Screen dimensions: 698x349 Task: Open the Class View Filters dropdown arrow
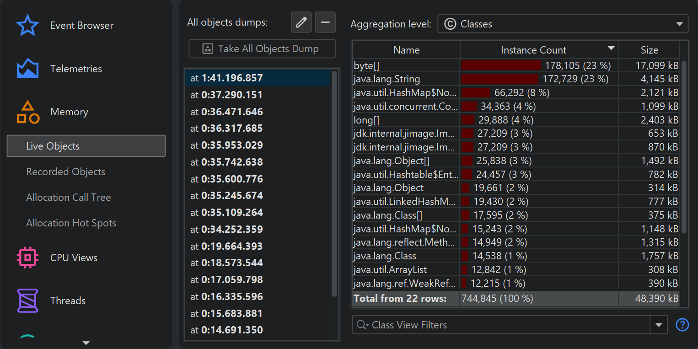tap(659, 325)
